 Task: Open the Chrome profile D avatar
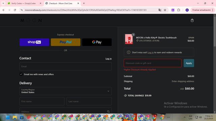click(x=187, y=10)
